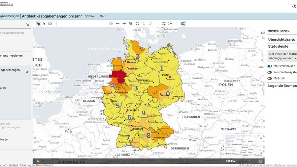Open Erklärung zur Barrierefreiheit link
The image size is (297, 167).
point(36,165)
